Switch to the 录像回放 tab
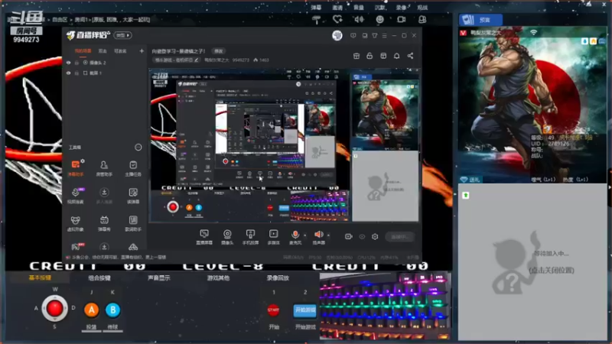612x344 pixels. [x=278, y=277]
